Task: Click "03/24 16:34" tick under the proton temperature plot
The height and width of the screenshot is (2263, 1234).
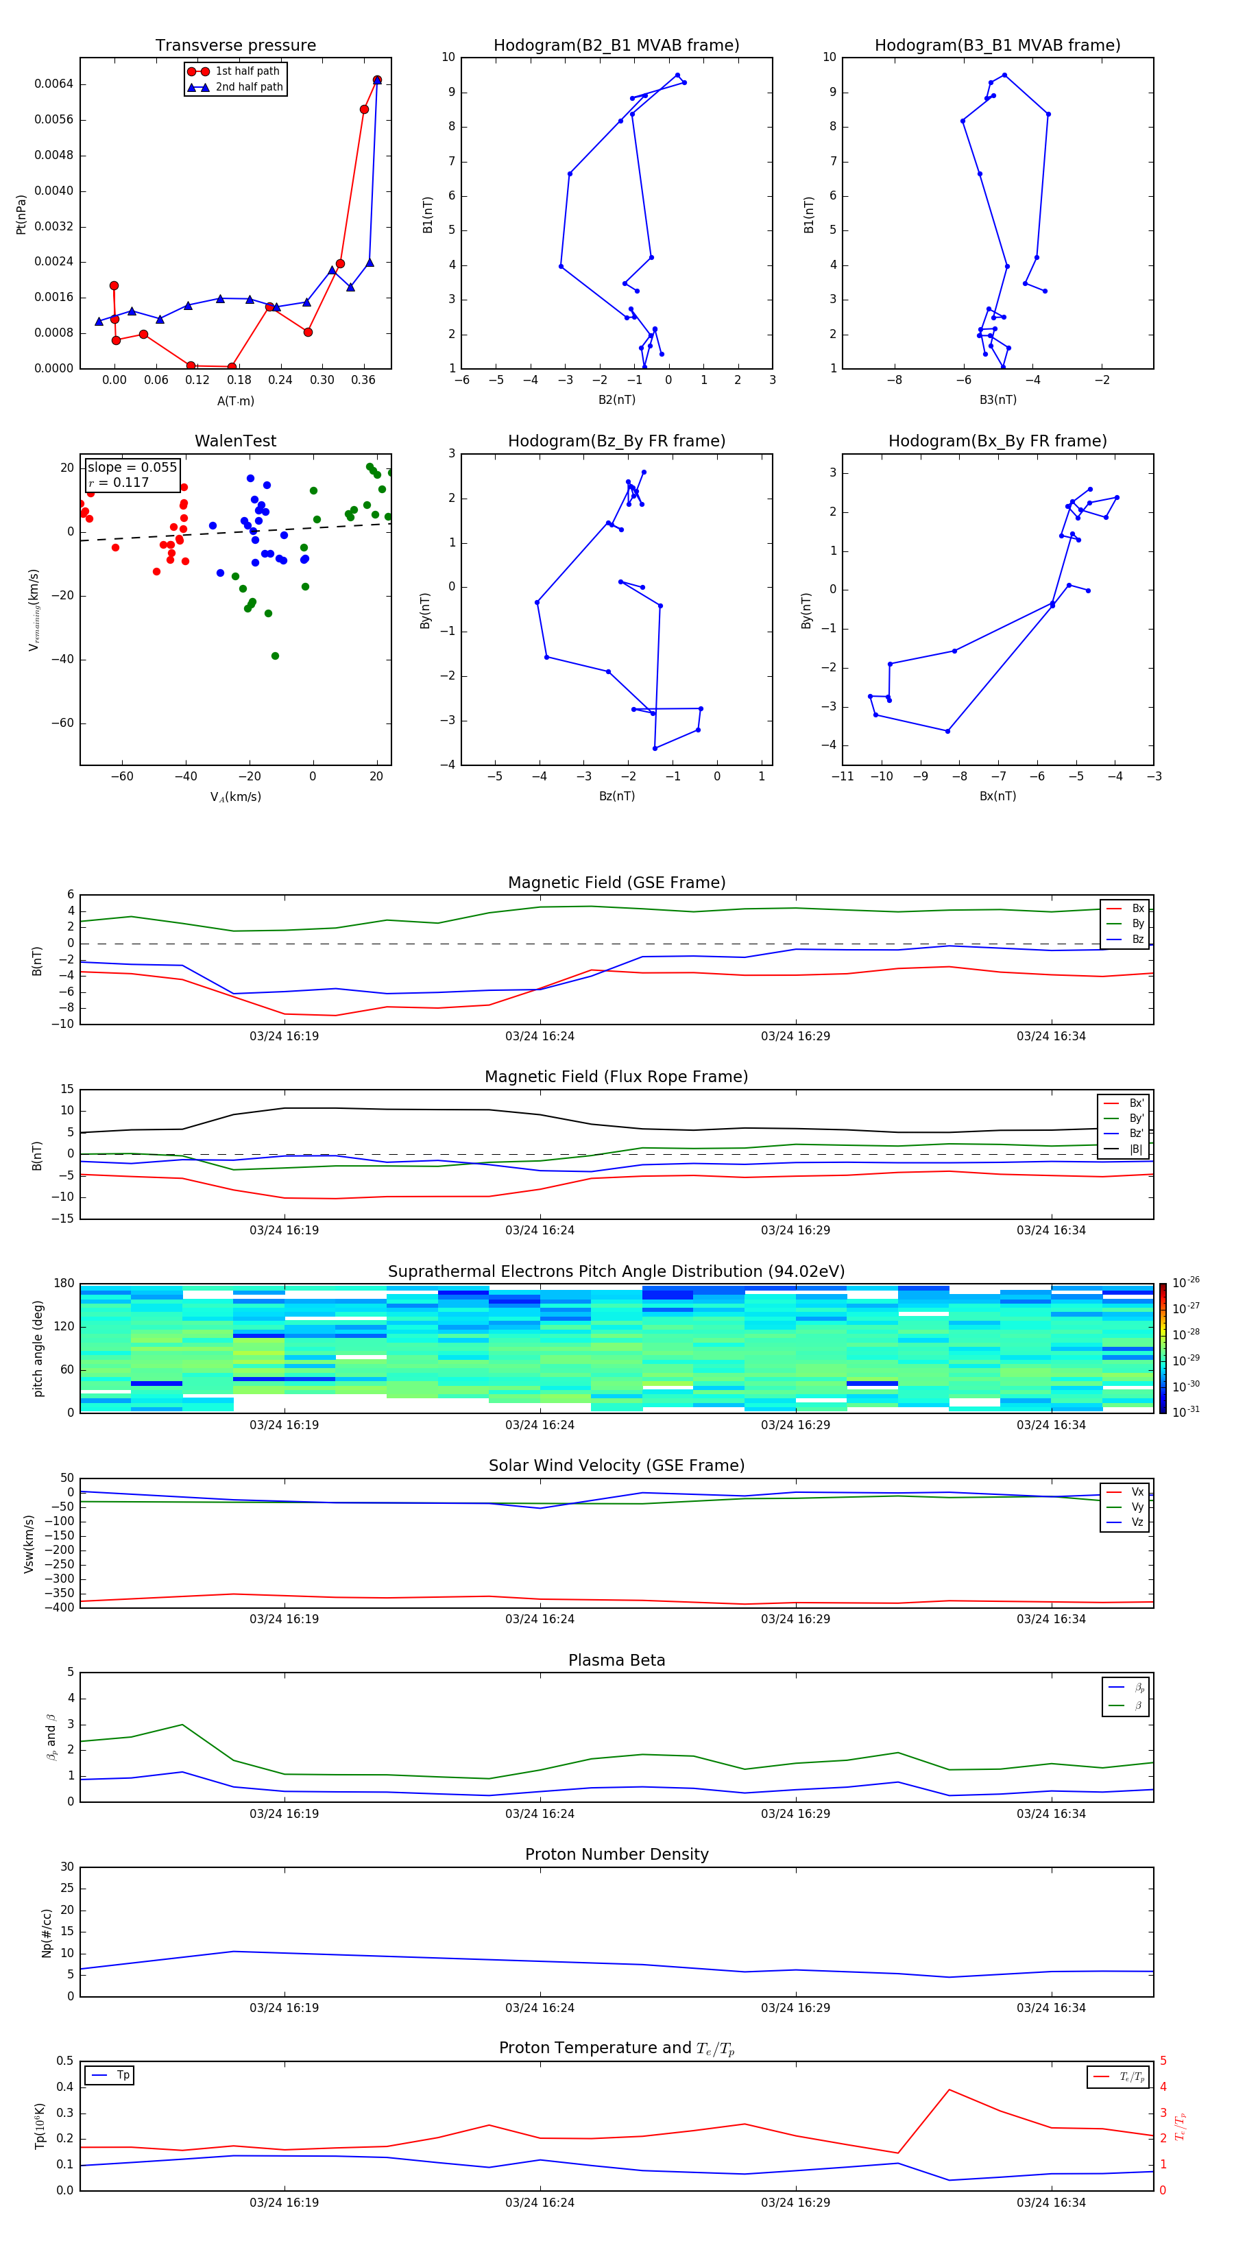Action: 1052,2203
